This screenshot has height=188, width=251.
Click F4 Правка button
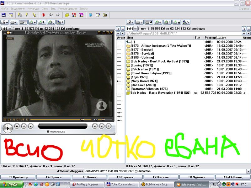(x=54, y=177)
